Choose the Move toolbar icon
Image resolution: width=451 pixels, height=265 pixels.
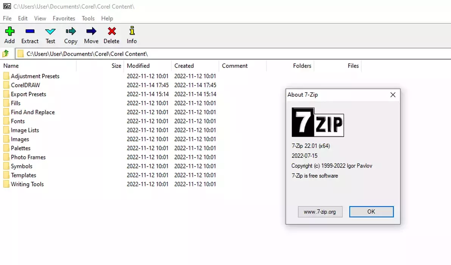[x=91, y=31]
